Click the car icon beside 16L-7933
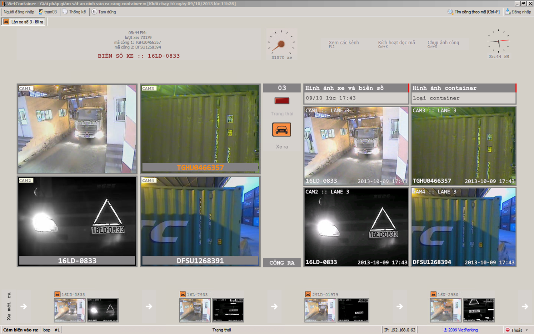Screen dimensions: 534x334 click(x=183, y=294)
